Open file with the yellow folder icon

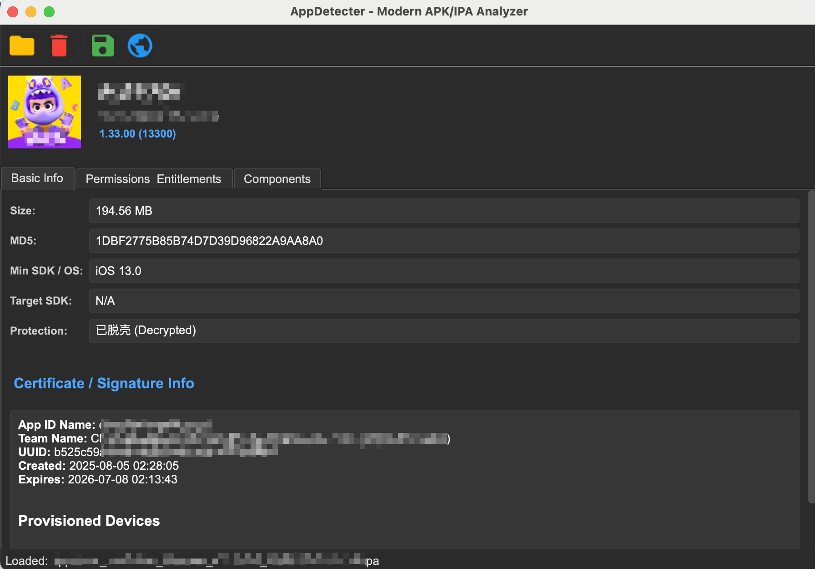tap(22, 46)
